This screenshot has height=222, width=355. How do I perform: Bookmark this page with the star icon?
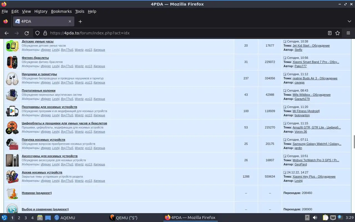(338, 33)
